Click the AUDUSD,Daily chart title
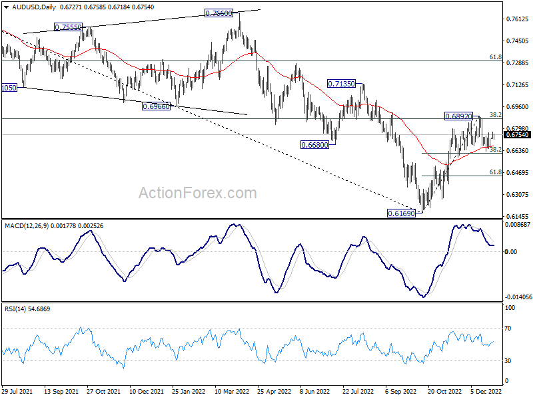 click(x=33, y=6)
